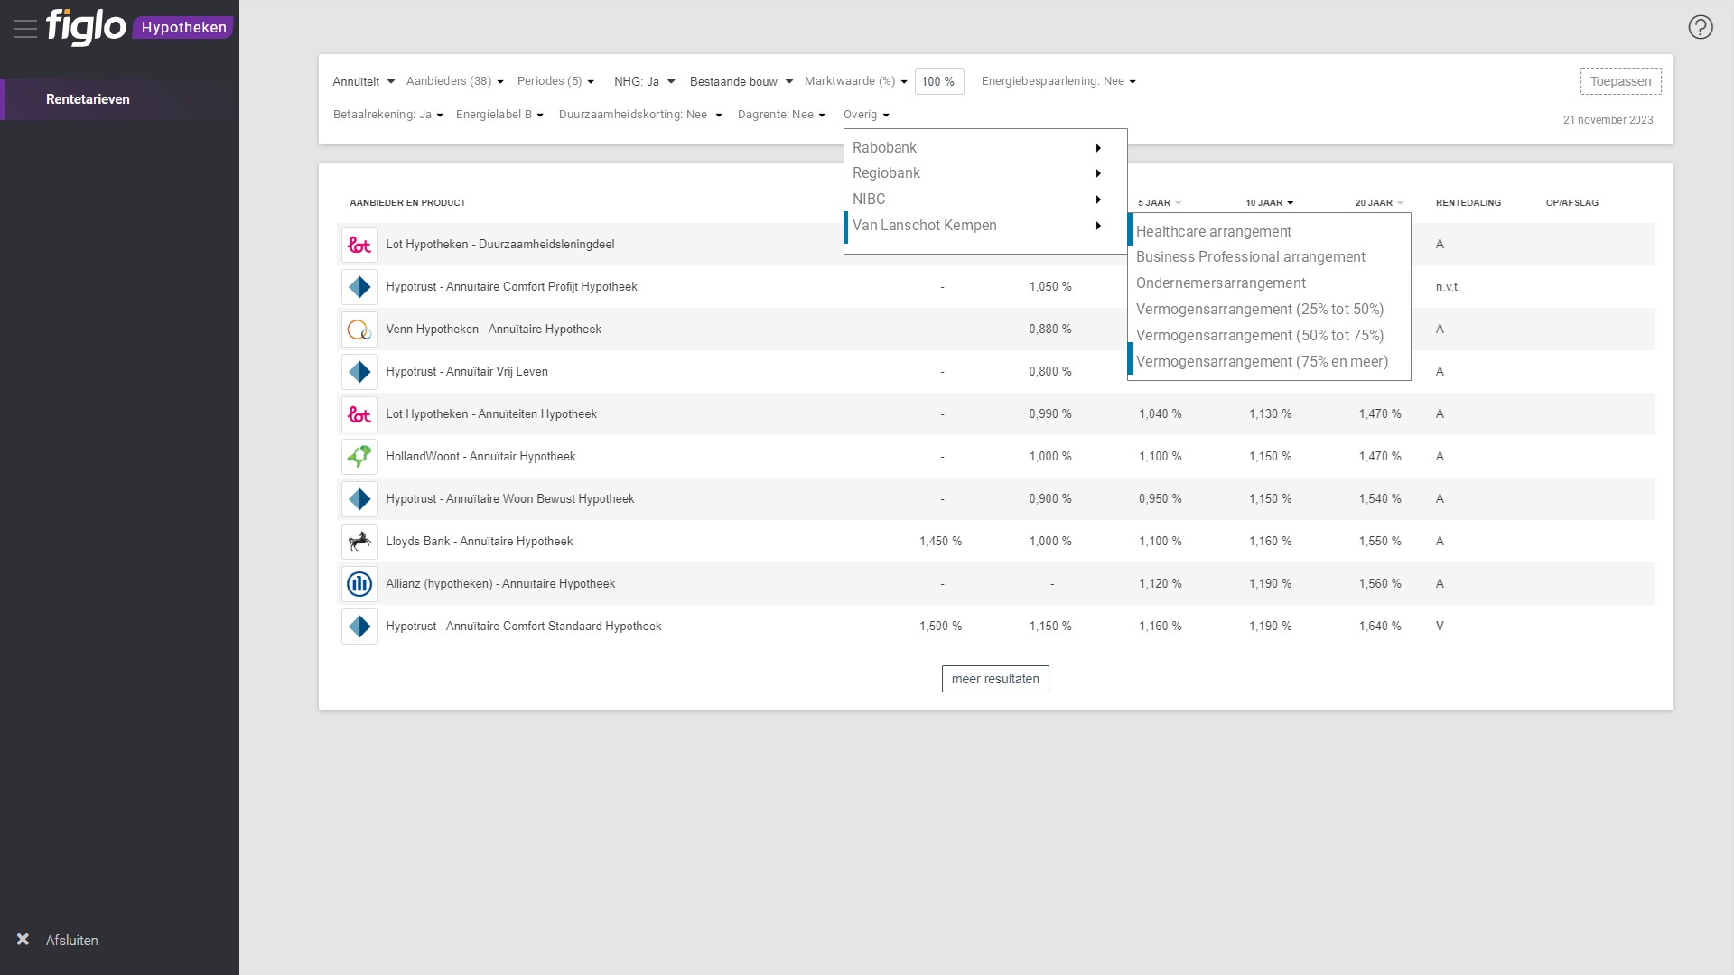Choose Ondernemersarrangement option

(x=1269, y=283)
